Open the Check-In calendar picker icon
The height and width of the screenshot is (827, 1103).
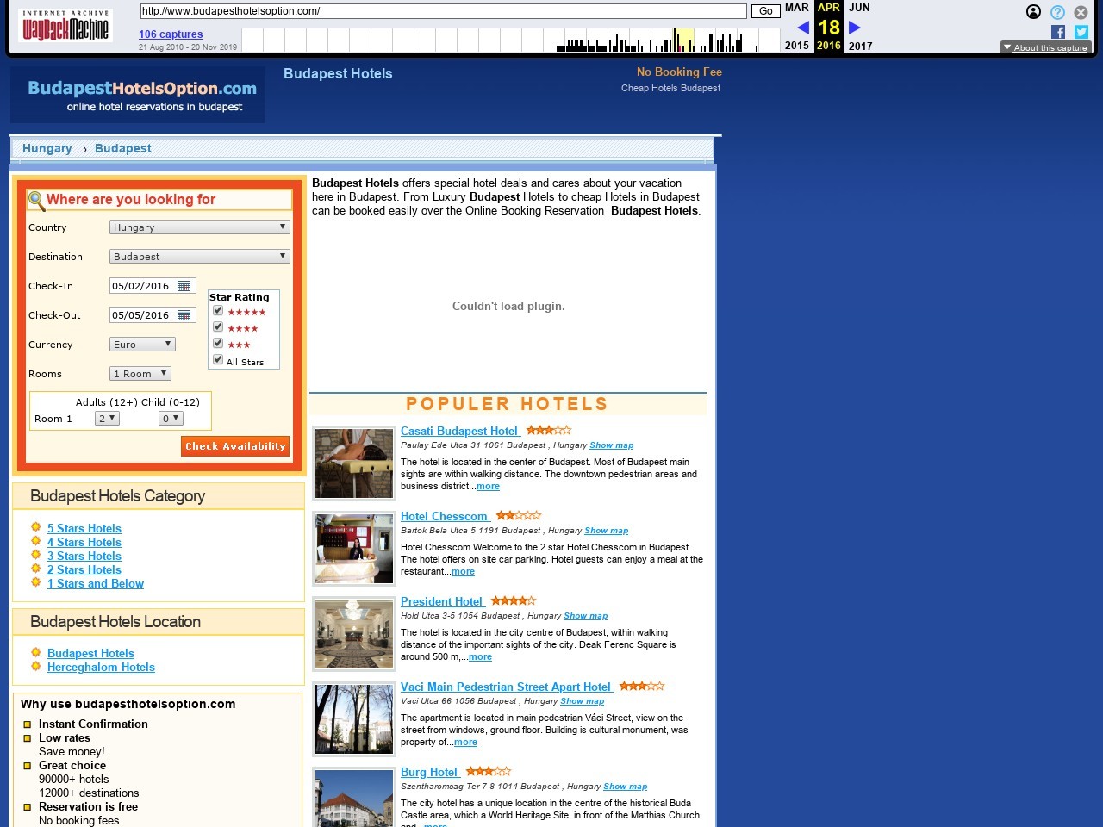pyautogui.click(x=184, y=286)
